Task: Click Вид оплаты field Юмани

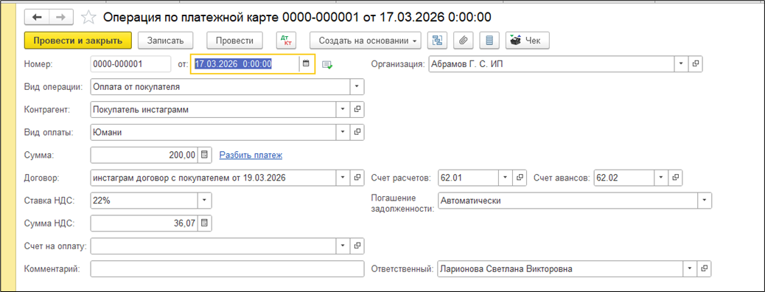Action: coord(214,132)
